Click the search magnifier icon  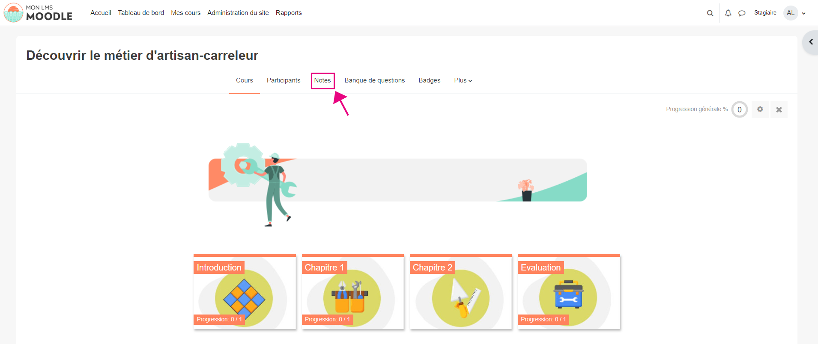(710, 13)
